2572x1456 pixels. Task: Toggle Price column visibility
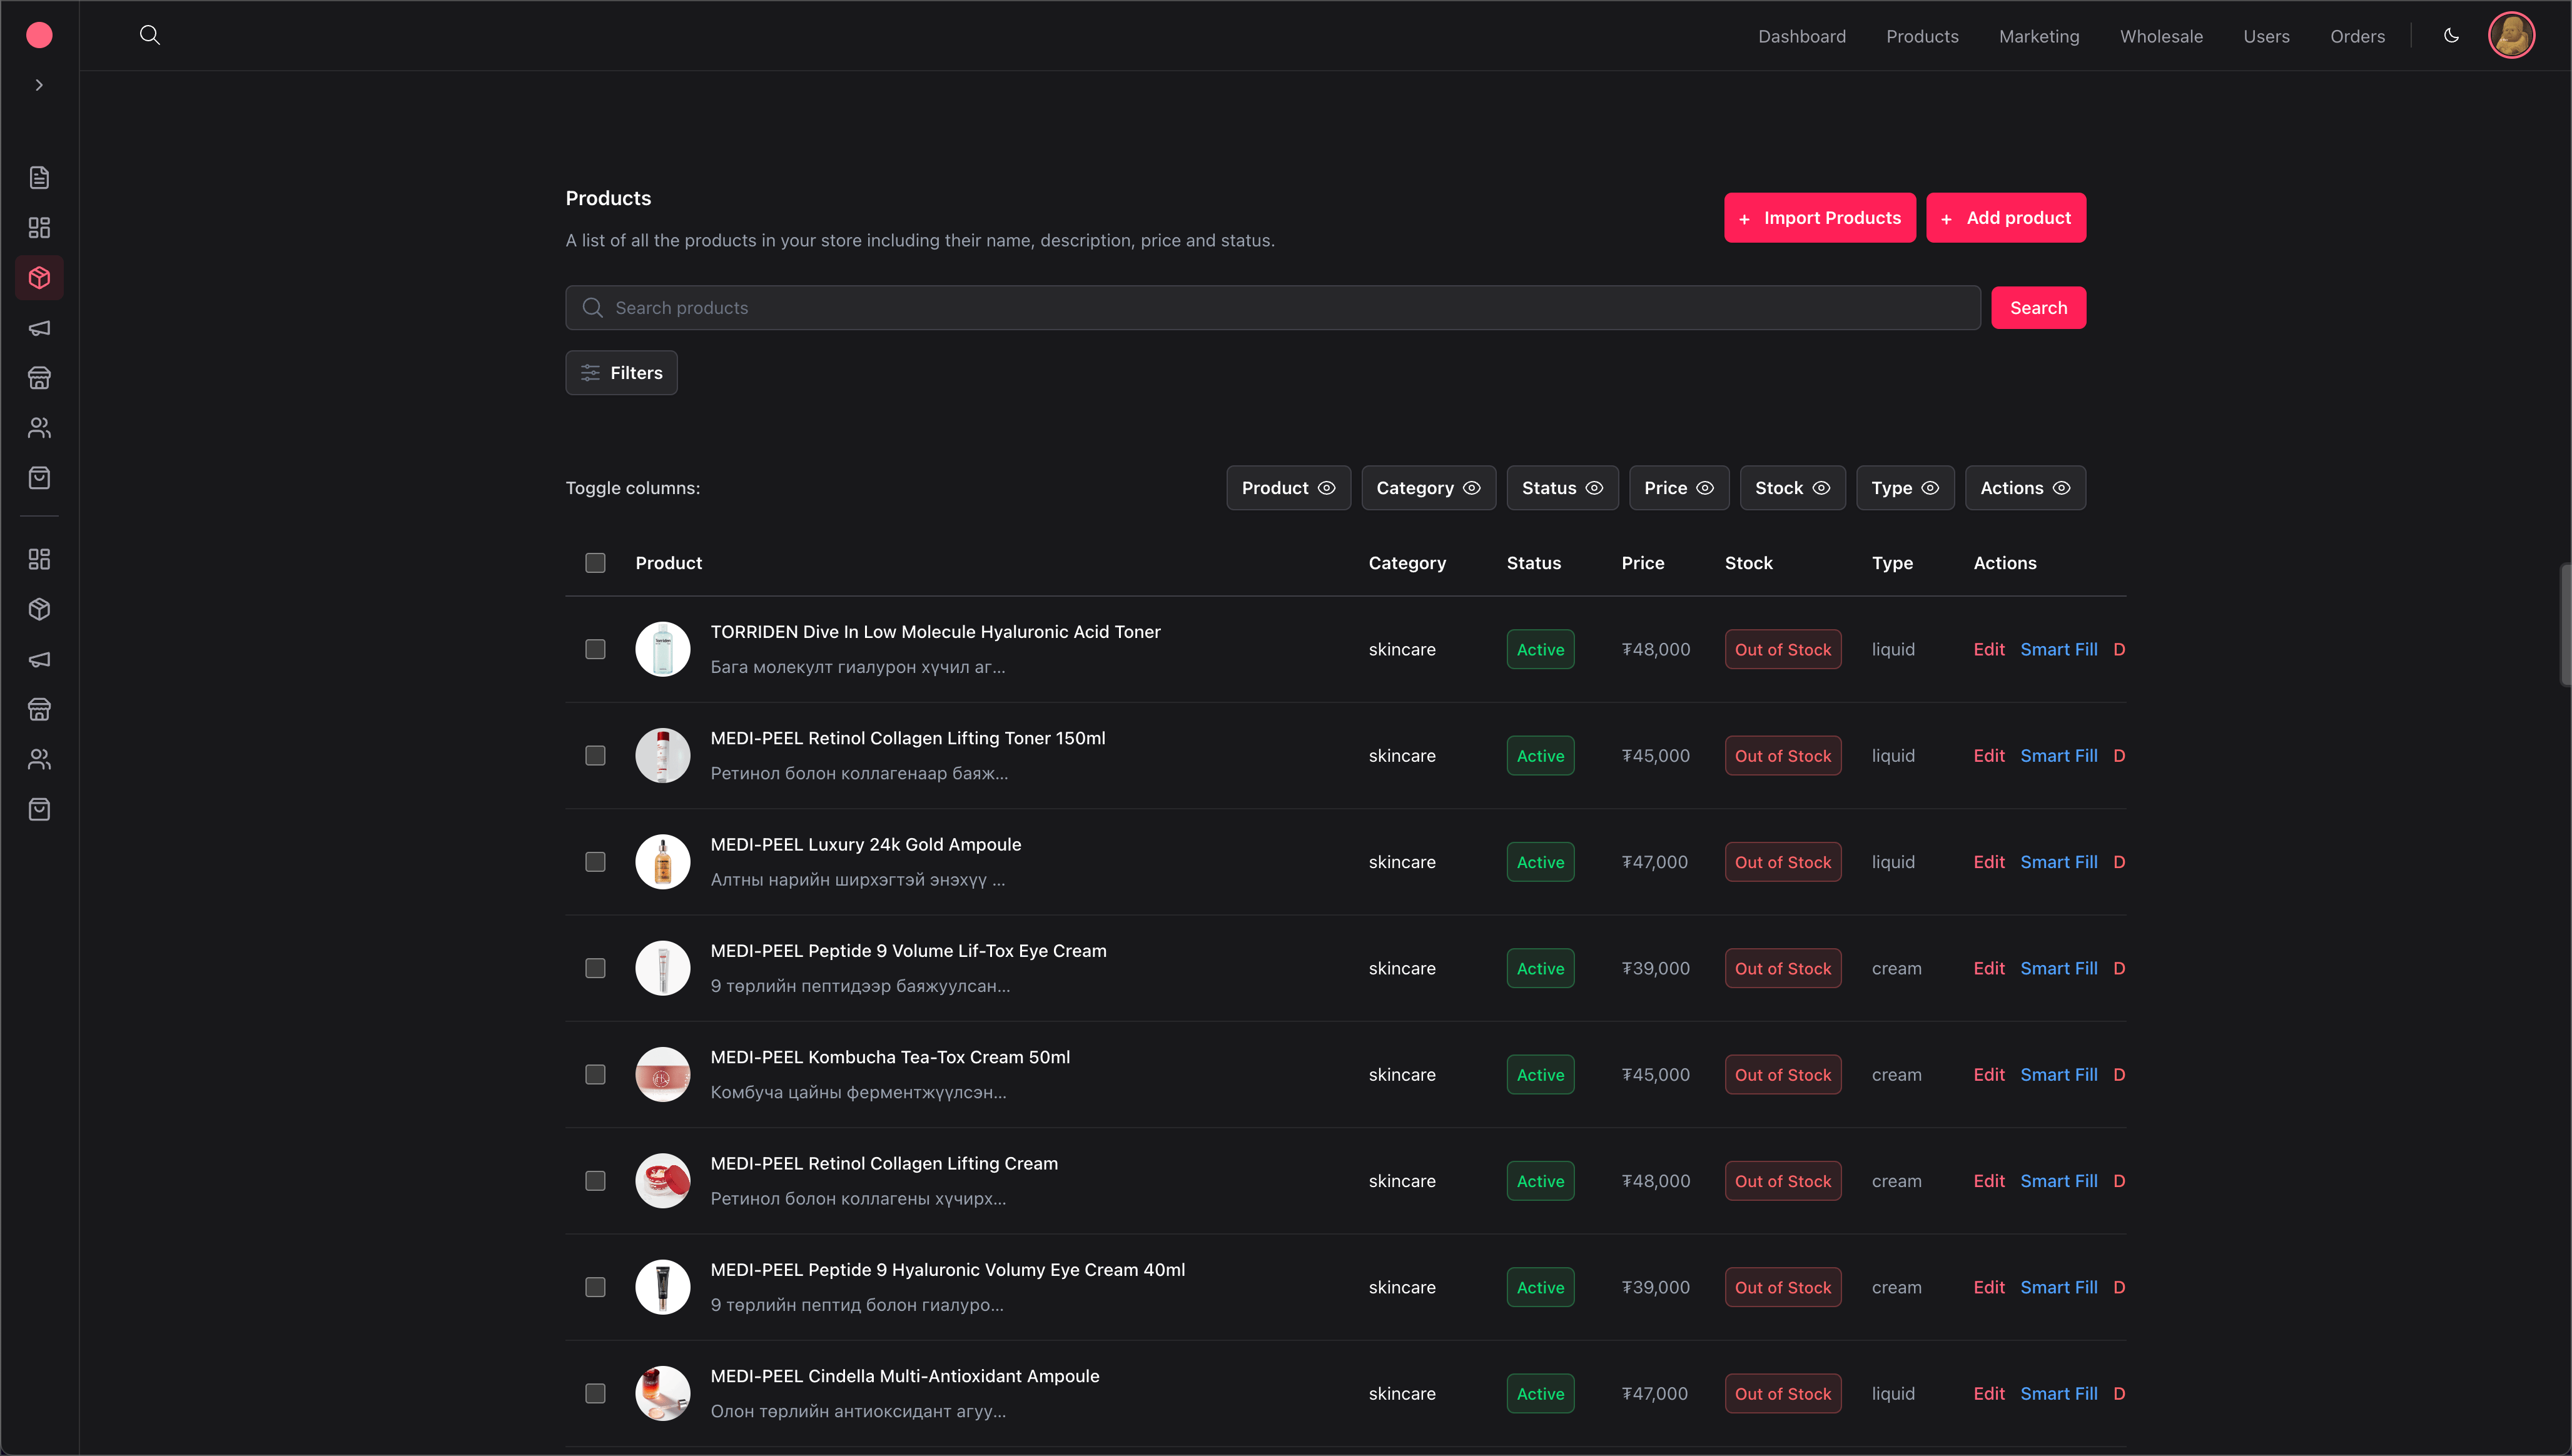(1679, 488)
